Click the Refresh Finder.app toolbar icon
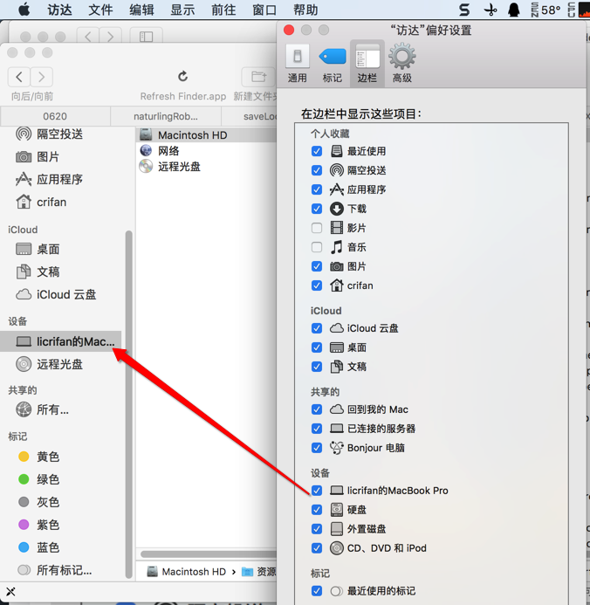 182,77
